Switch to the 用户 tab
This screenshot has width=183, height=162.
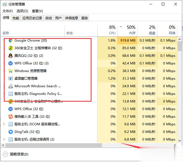(x=58, y=18)
